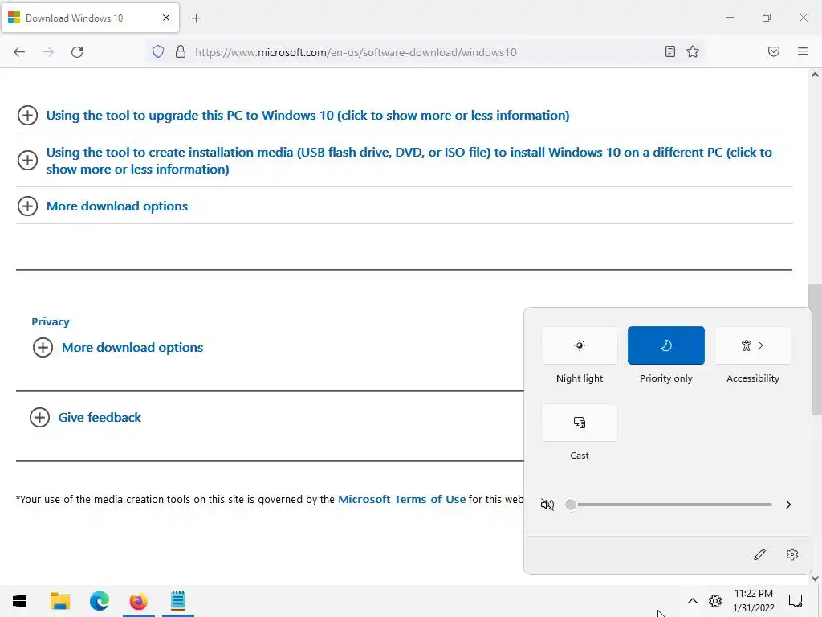
Task: Bookmark this page with the star
Action: tap(693, 51)
